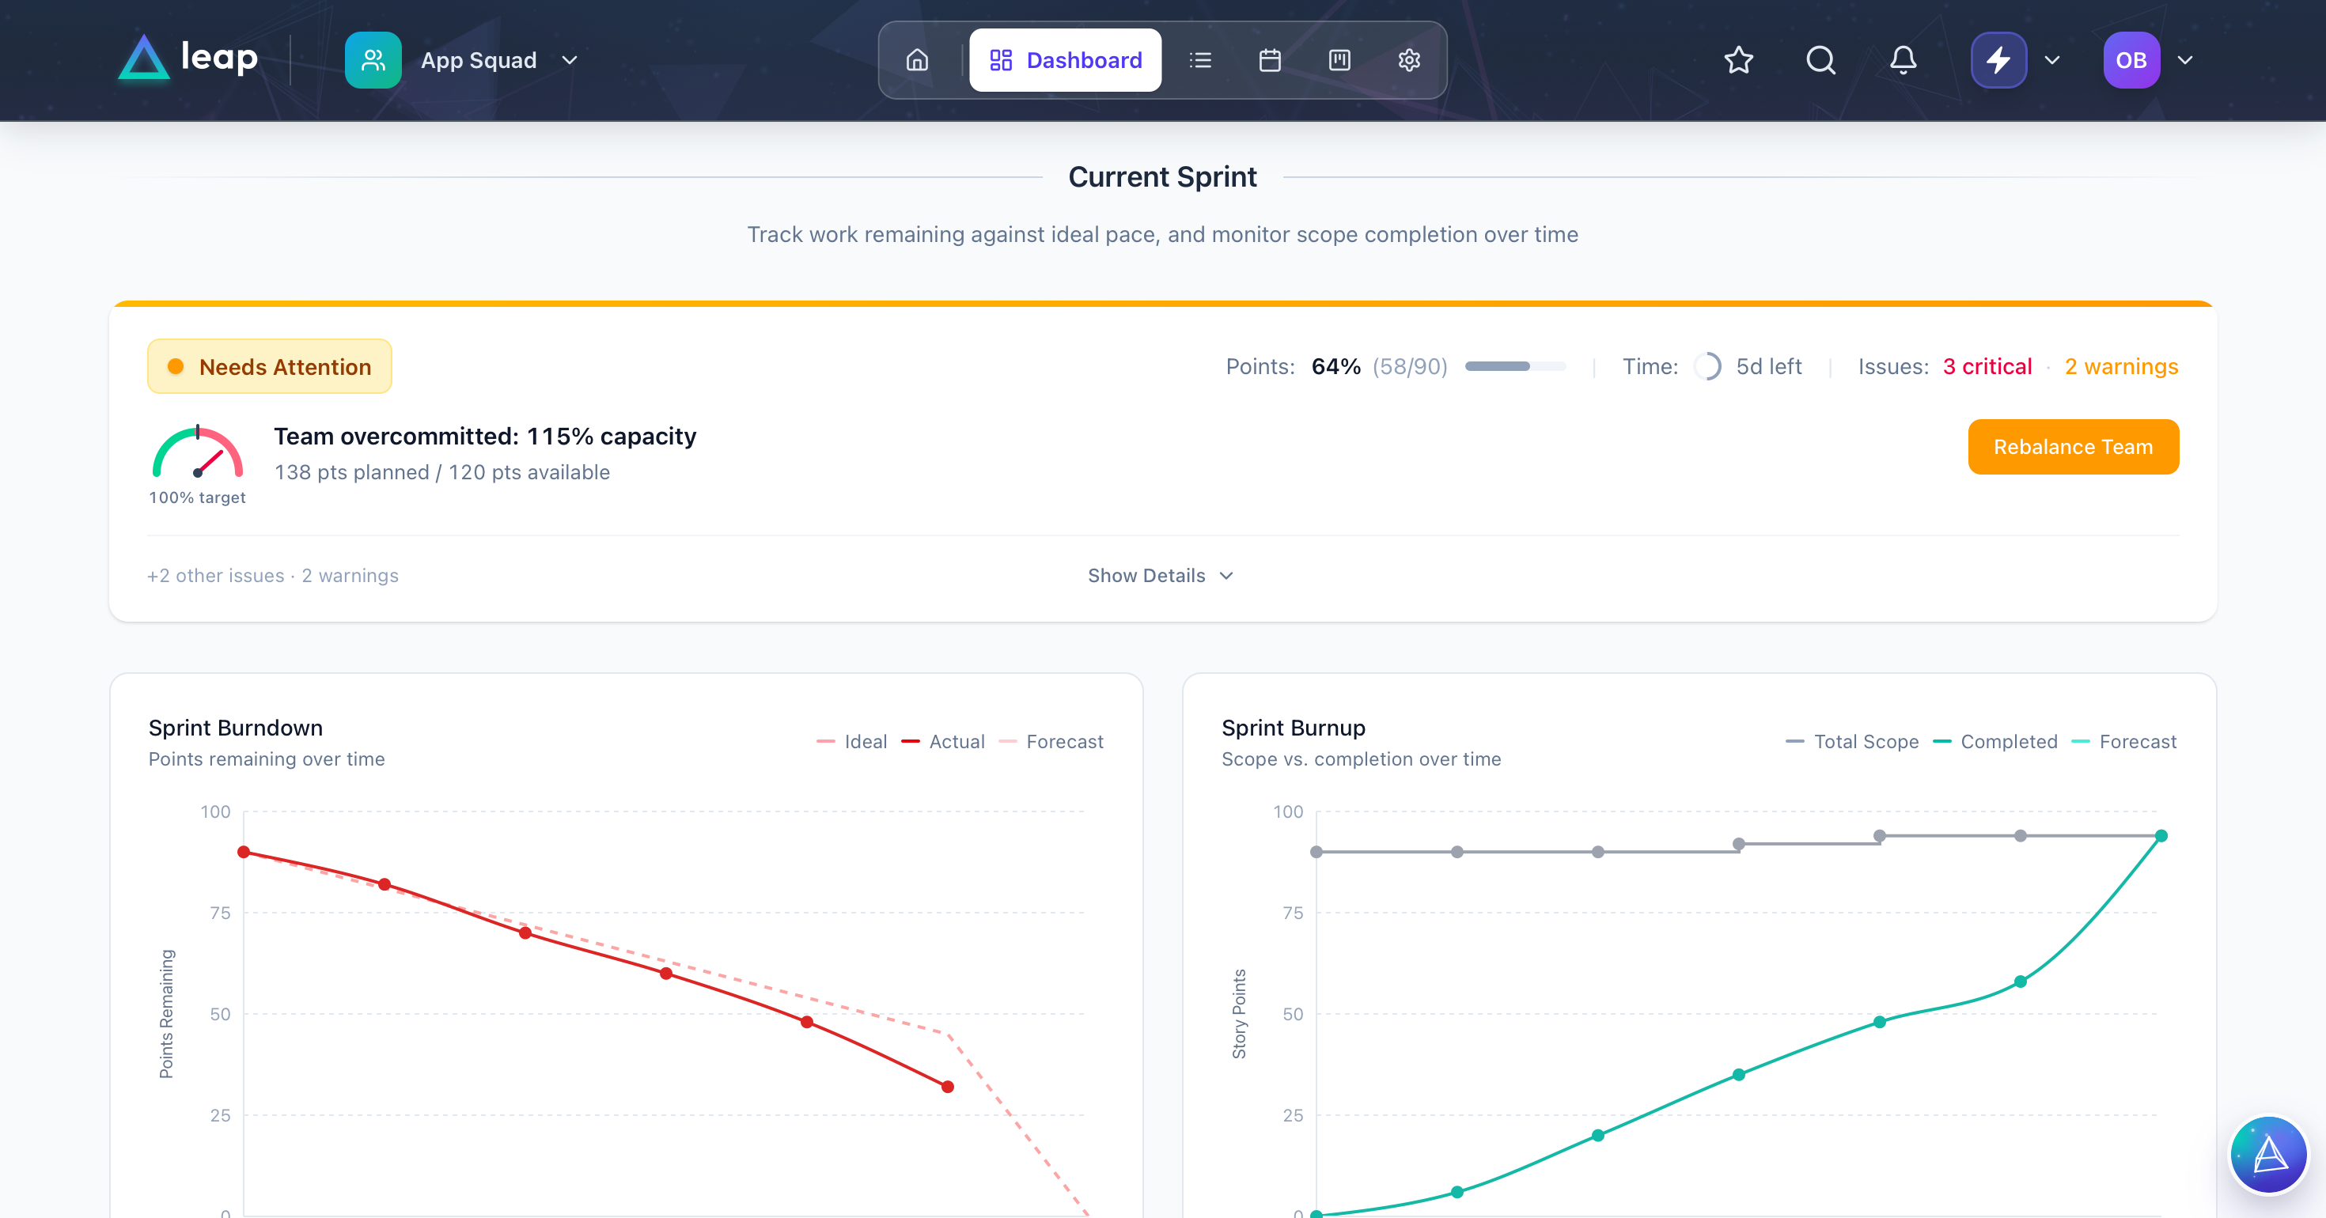Click the points completion progress bar
The height and width of the screenshot is (1218, 2326).
click(1516, 366)
